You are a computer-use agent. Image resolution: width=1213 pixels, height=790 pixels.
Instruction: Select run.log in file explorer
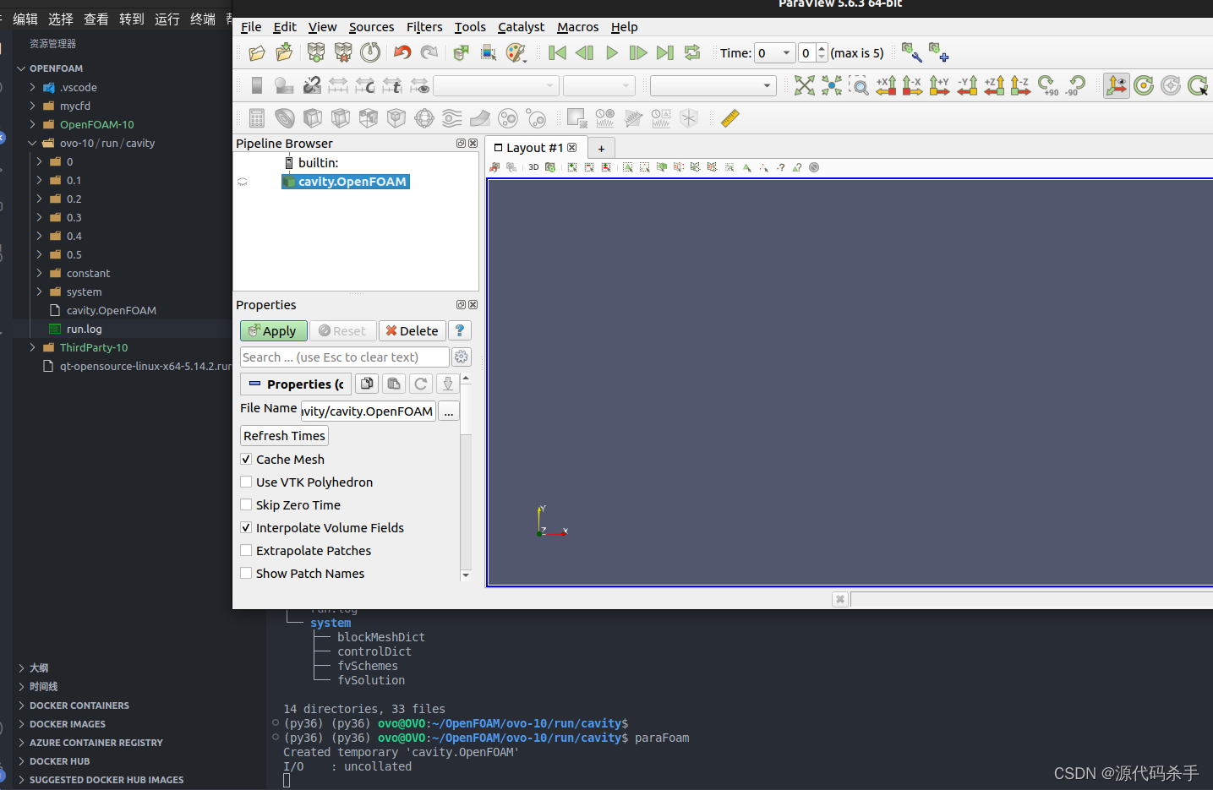point(84,329)
